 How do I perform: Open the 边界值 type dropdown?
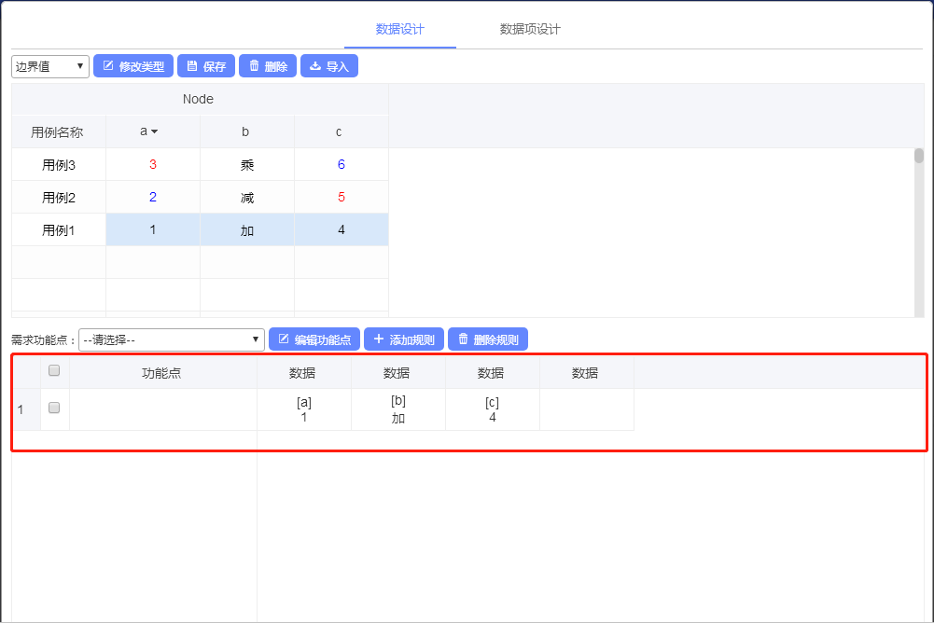click(x=50, y=66)
